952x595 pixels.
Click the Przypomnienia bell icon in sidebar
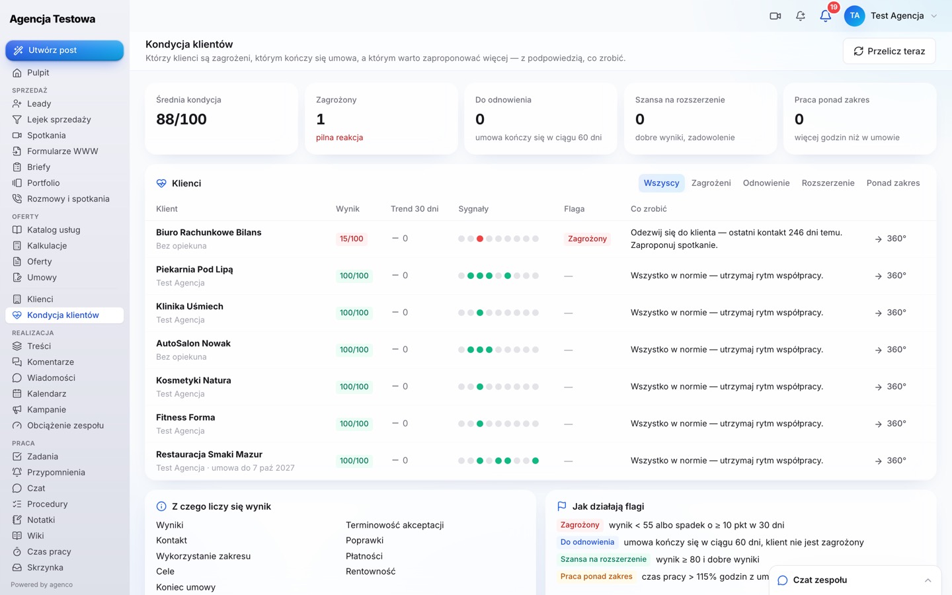point(17,473)
